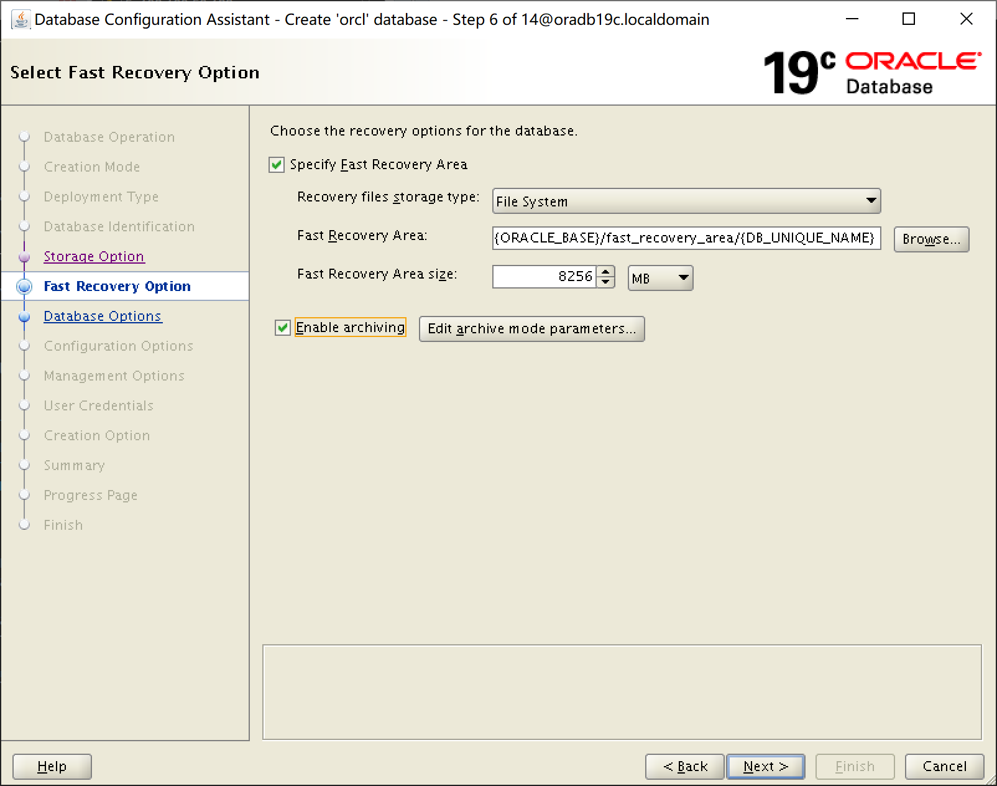The image size is (997, 786).
Task: Click the Deployment Type step label
Action: (101, 196)
